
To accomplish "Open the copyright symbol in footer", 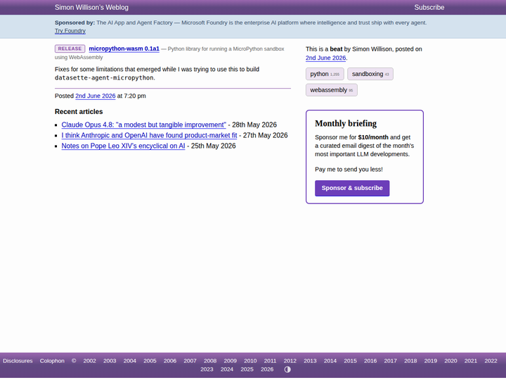I will (74, 360).
